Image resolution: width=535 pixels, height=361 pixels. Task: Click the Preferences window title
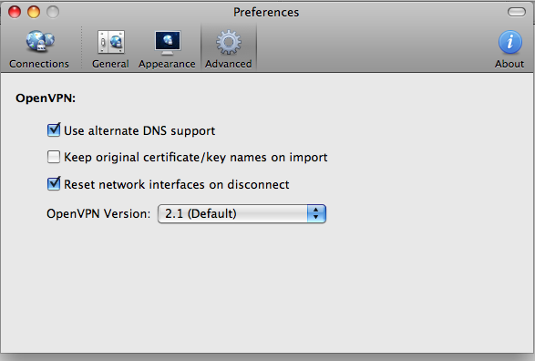[266, 12]
